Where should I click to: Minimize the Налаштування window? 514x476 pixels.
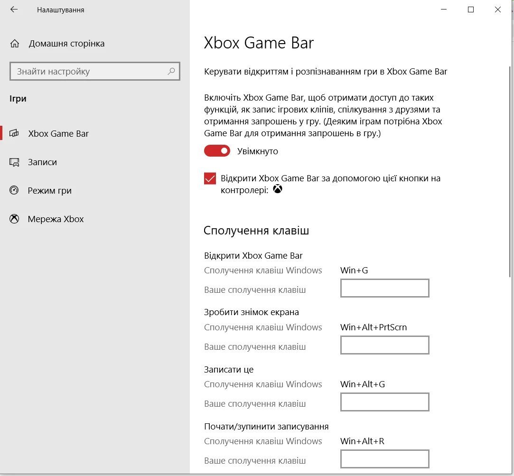(x=444, y=9)
